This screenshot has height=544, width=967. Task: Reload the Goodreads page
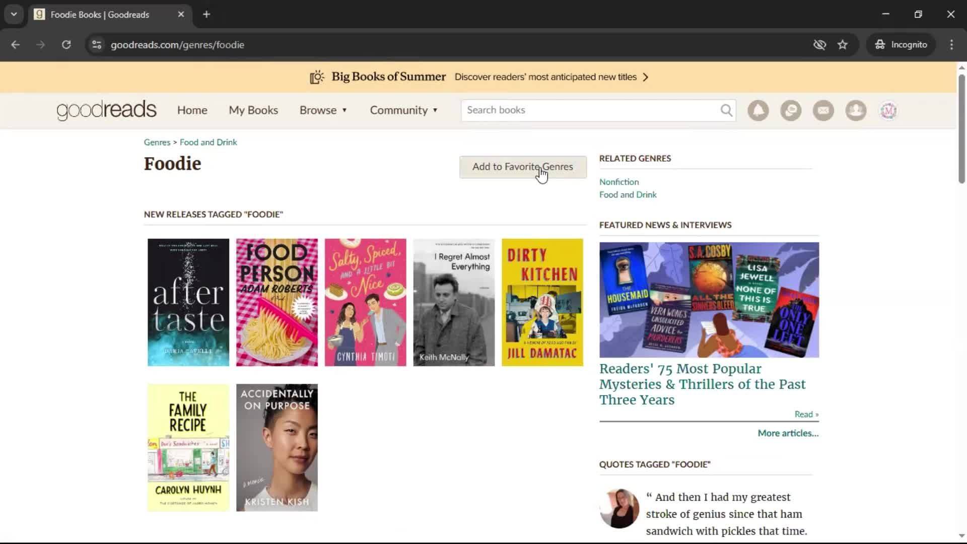pyautogui.click(x=66, y=45)
